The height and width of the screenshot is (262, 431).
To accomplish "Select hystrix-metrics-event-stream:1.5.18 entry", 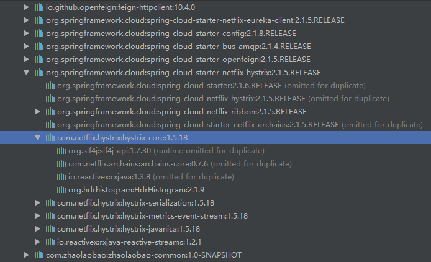I will 152,216.
